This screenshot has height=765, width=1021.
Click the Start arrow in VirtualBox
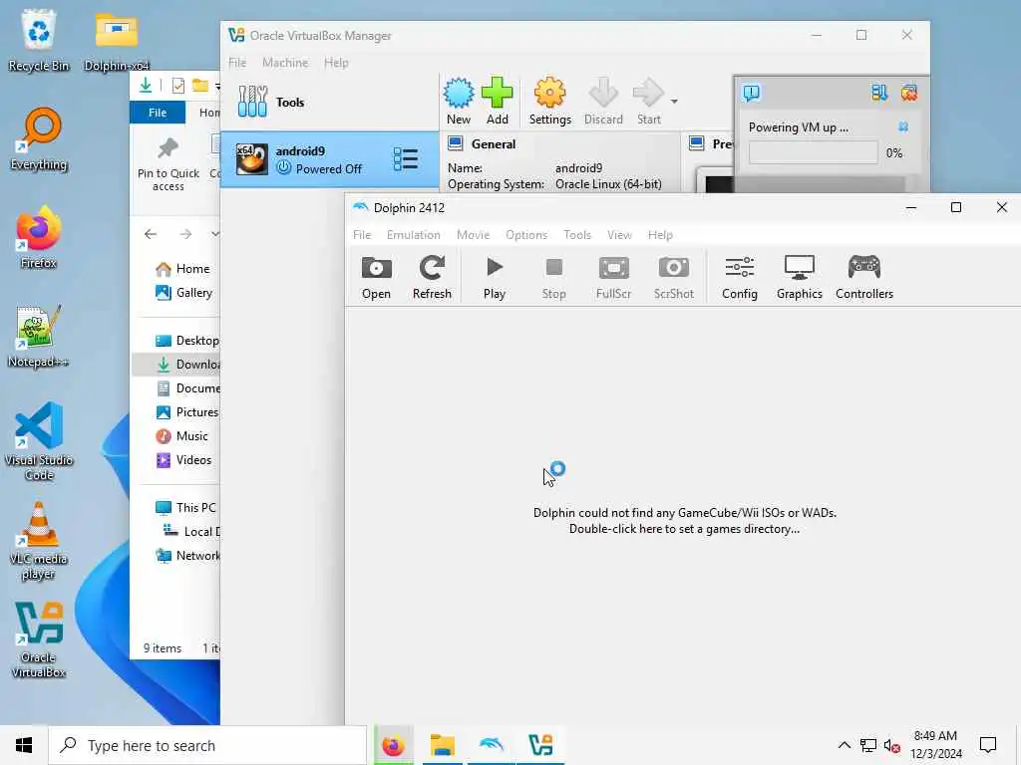[x=648, y=102]
